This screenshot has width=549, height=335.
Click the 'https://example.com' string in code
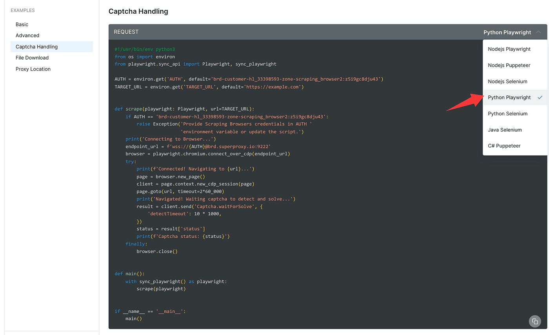[x=273, y=87]
